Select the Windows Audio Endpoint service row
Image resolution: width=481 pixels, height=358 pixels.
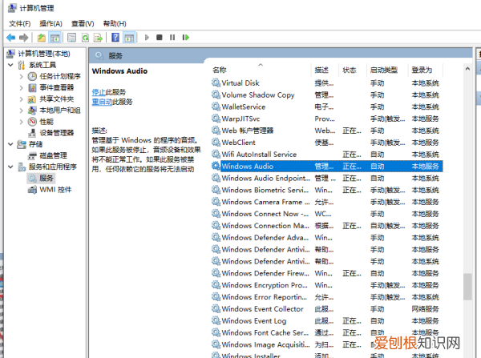click(x=327, y=178)
